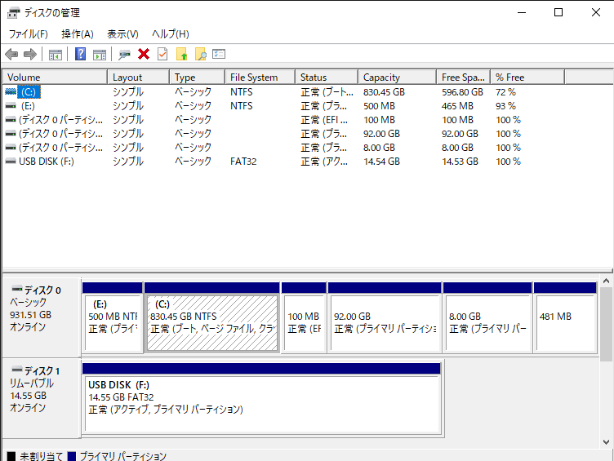Screen dimensions: 614x461
Task: Sort by Volume column header
Action: pos(55,77)
